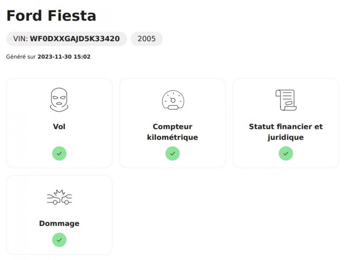Click the word Fiesta in the title
Screen dimensions: 347x260
(72, 16)
